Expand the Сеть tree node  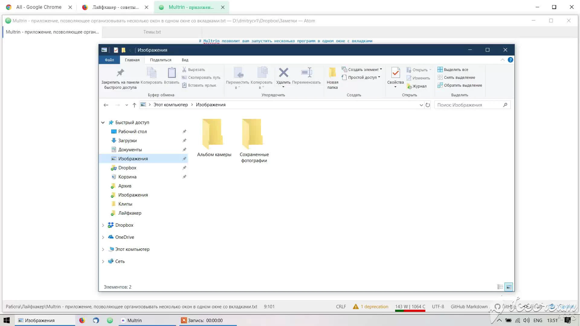[103, 261]
